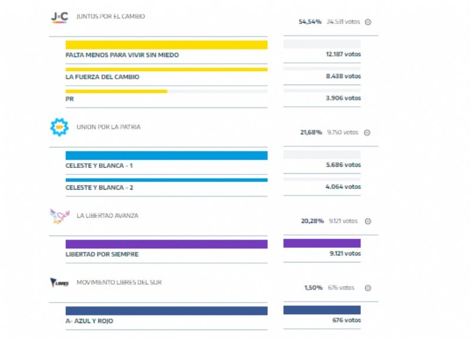Click the blue bar above CELESTE Y BLANCA - 2
470x340 pixels.
[166, 180]
